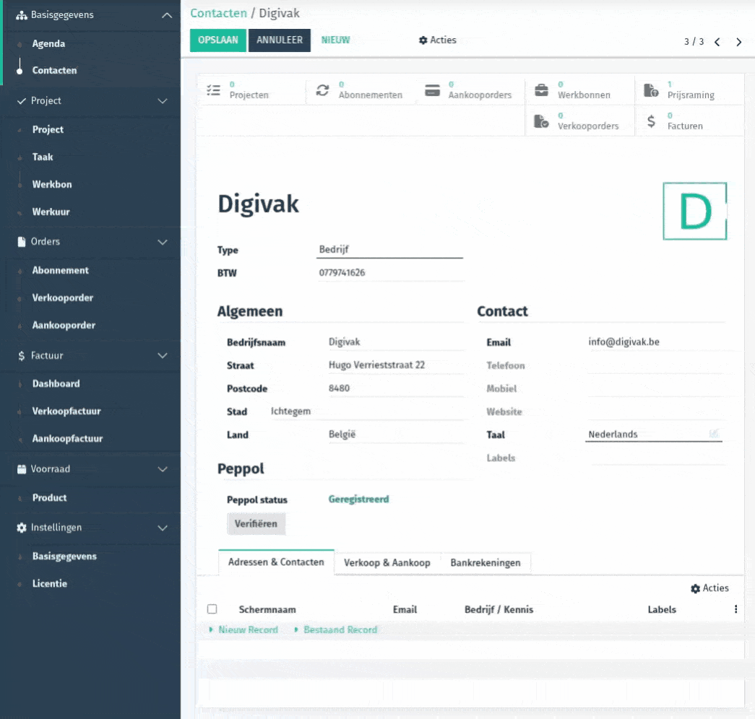This screenshot has width=755, height=719.
Task: Open the three-dot column options menu
Action: (735, 609)
